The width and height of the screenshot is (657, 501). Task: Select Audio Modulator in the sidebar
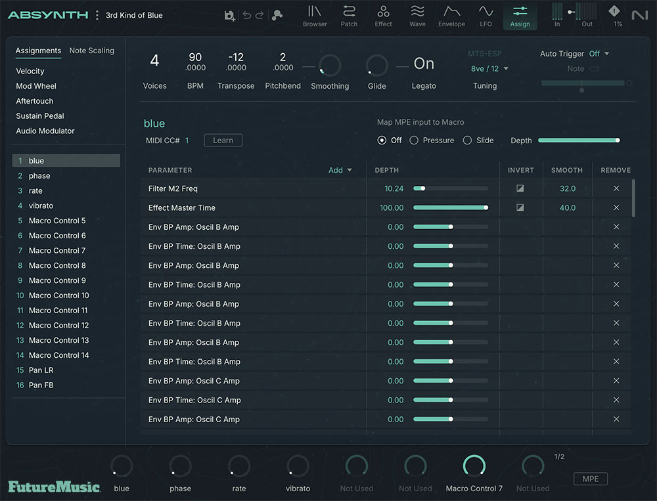(x=45, y=131)
